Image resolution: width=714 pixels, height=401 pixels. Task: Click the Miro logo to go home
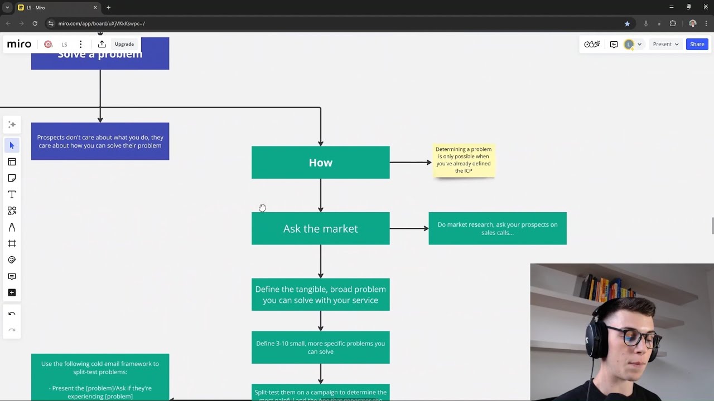coord(20,44)
